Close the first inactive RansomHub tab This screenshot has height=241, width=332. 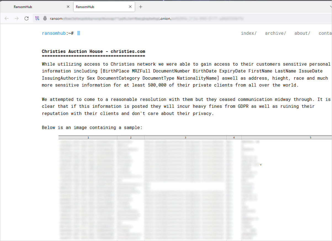68,7
